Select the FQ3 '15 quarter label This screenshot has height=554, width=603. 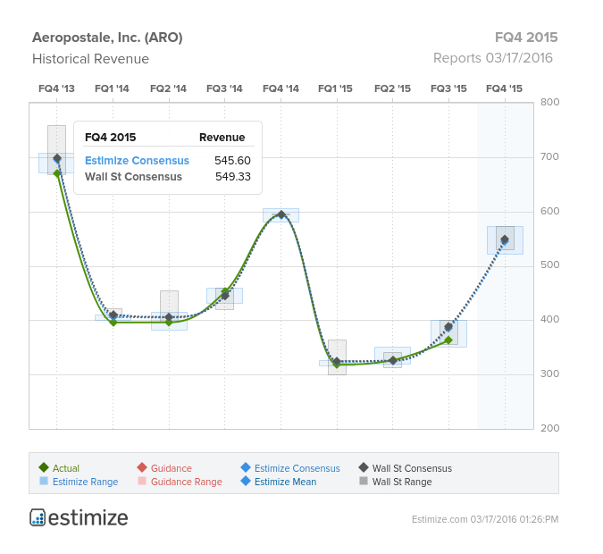pos(448,88)
